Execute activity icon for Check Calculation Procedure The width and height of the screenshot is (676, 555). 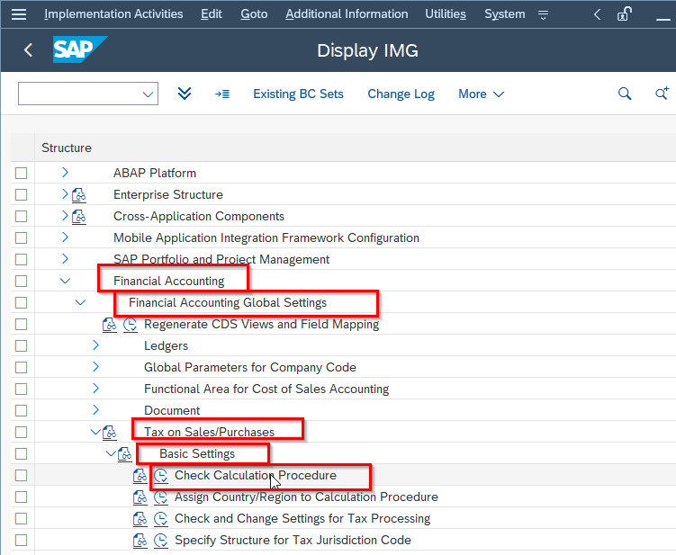161,475
